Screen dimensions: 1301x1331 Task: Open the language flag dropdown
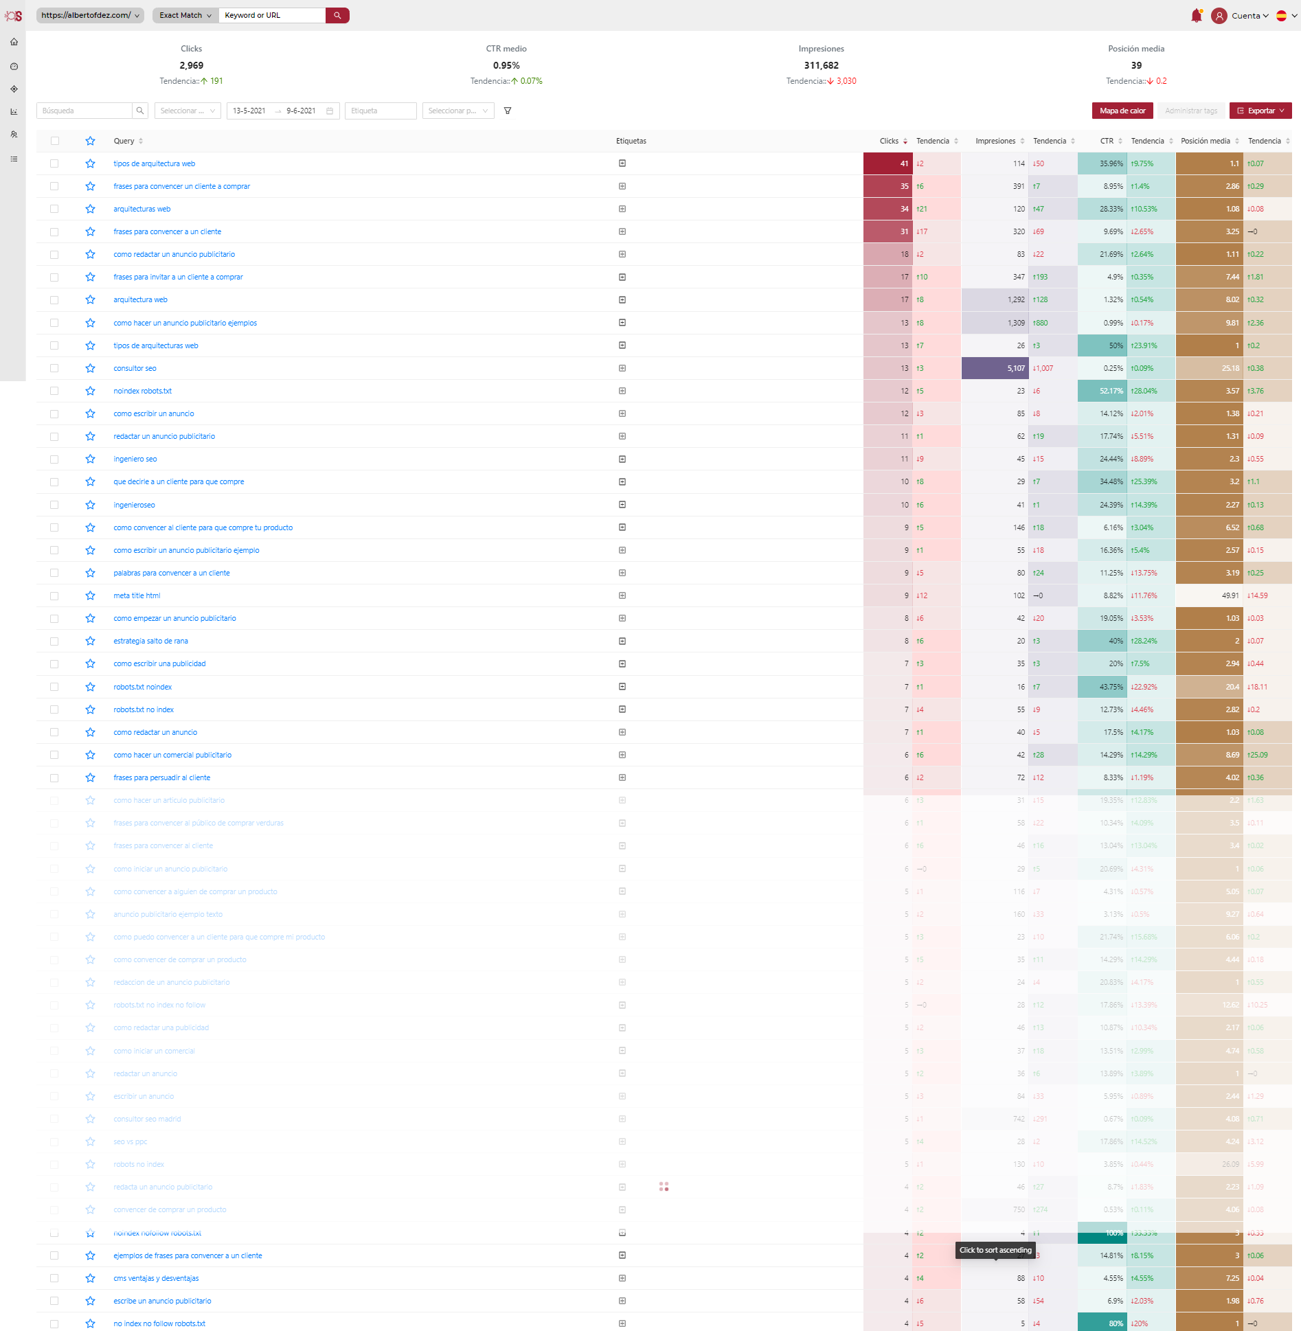click(x=1286, y=15)
